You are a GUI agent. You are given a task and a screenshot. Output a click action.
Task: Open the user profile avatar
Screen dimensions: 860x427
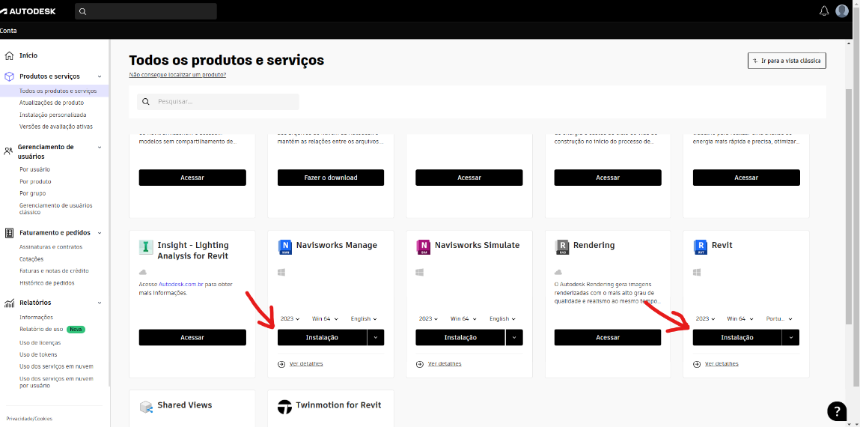(842, 11)
